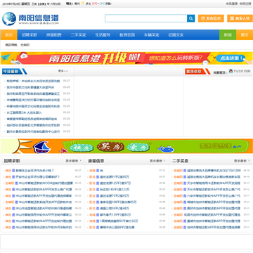Open the 发布信息 orange button

coord(211,18)
